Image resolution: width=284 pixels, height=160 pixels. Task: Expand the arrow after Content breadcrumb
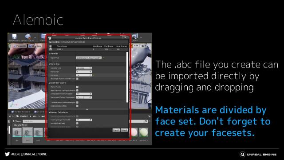(30, 116)
